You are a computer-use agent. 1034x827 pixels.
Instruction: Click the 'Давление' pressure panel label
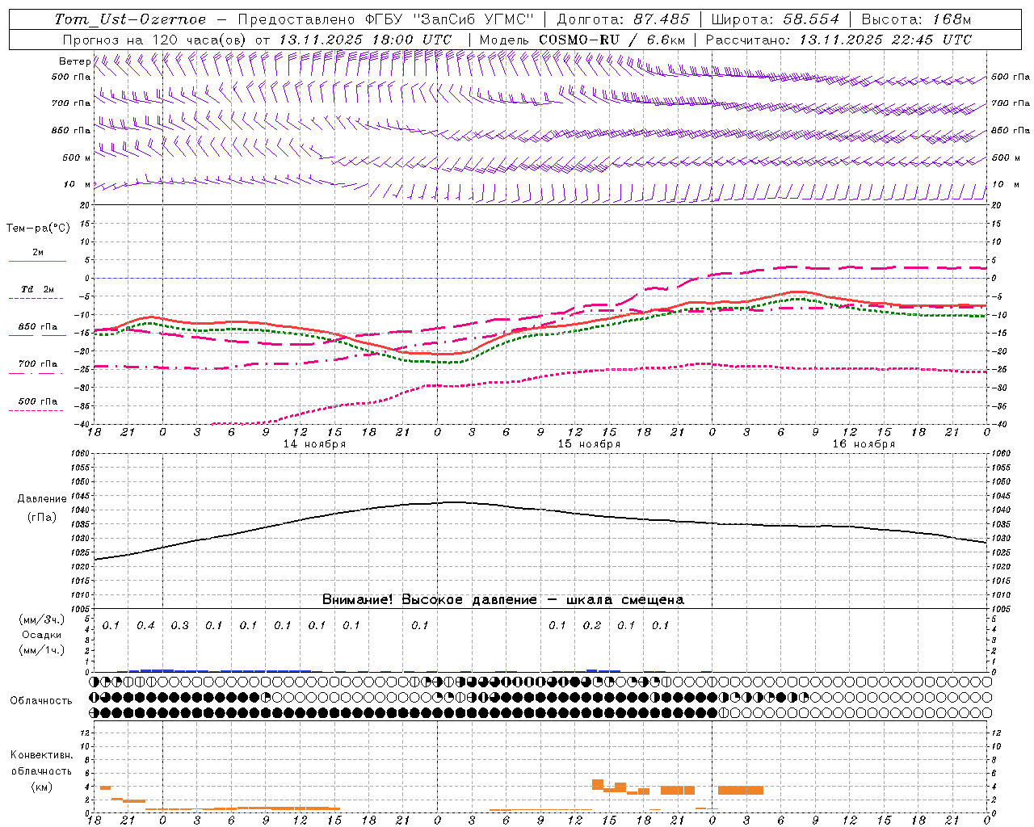(42, 498)
